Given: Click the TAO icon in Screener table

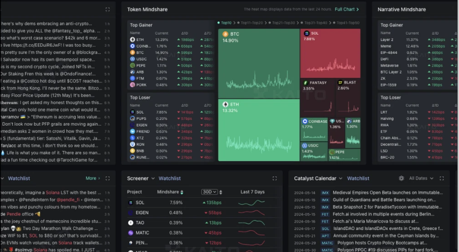Looking at the screenshot, I should (x=131, y=223).
